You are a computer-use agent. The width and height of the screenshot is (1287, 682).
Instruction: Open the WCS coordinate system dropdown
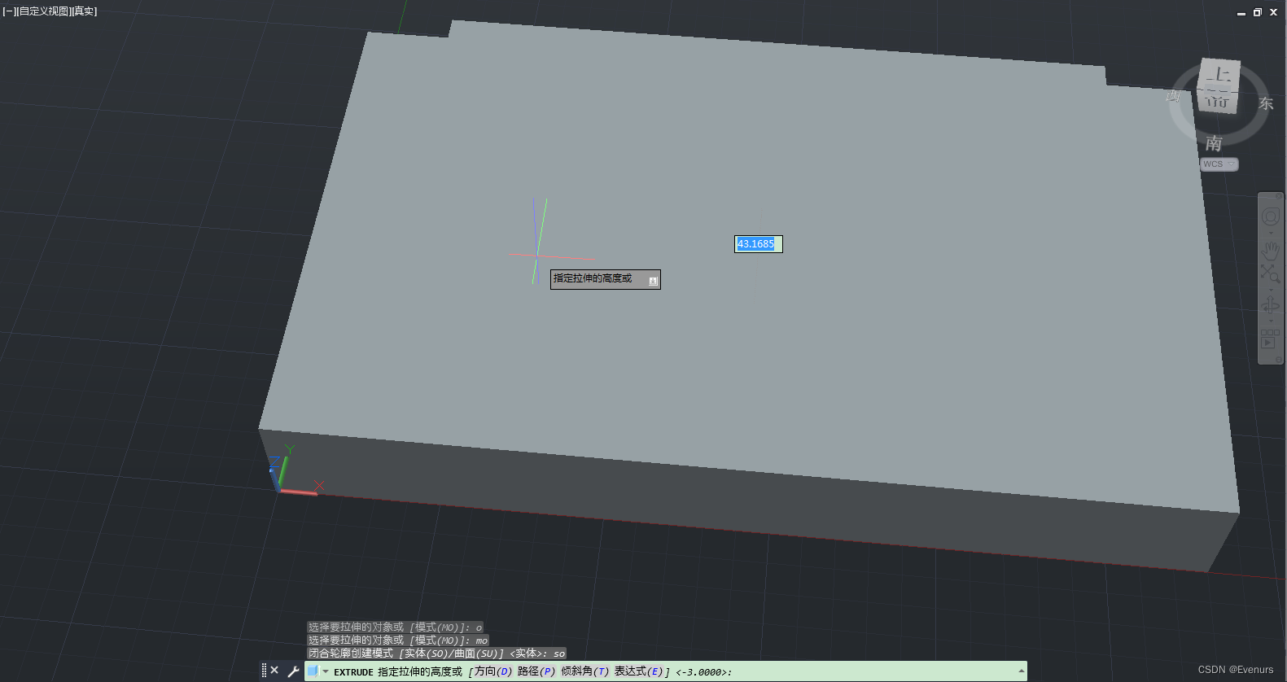(x=1219, y=164)
